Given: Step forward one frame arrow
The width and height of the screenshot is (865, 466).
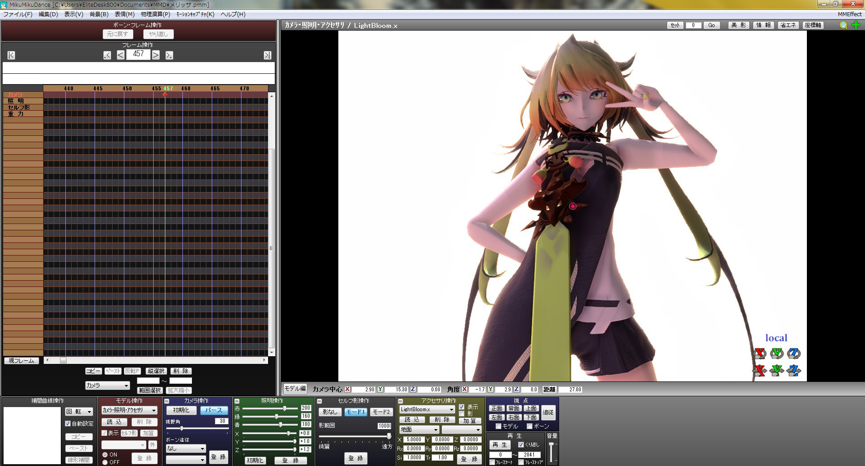Looking at the screenshot, I should tap(155, 55).
